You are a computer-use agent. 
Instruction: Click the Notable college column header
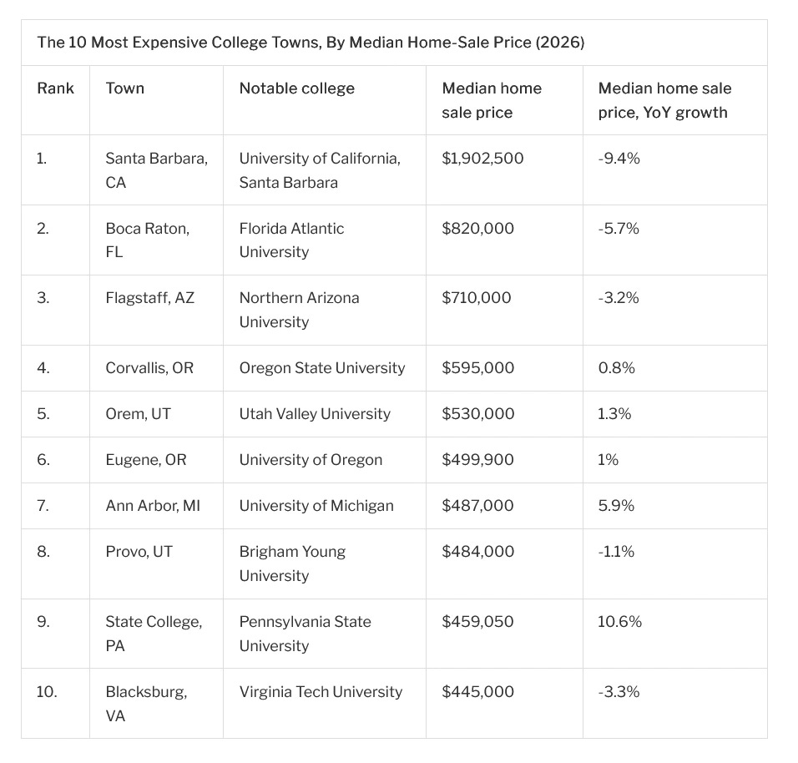(x=296, y=88)
